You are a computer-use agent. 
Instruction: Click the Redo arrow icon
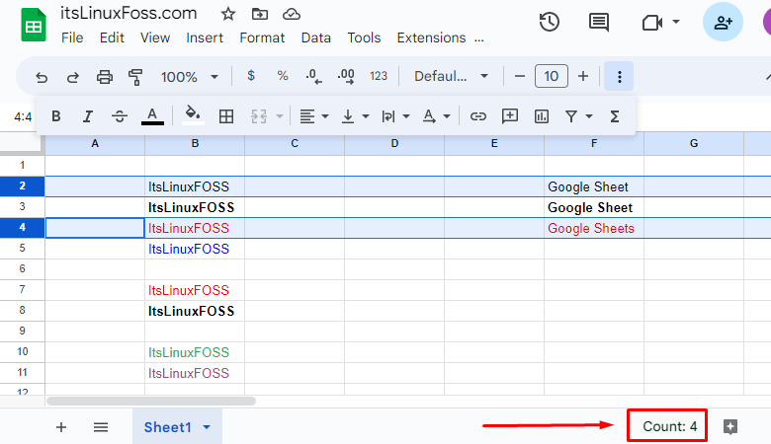click(73, 77)
